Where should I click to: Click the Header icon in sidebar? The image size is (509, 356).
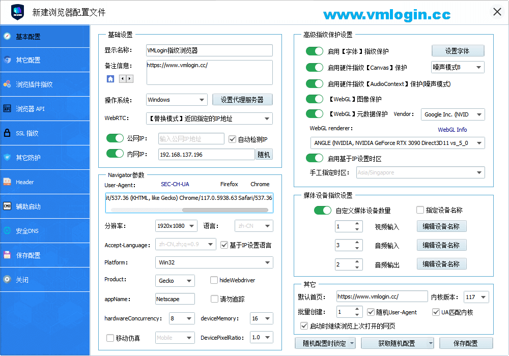coord(7,182)
